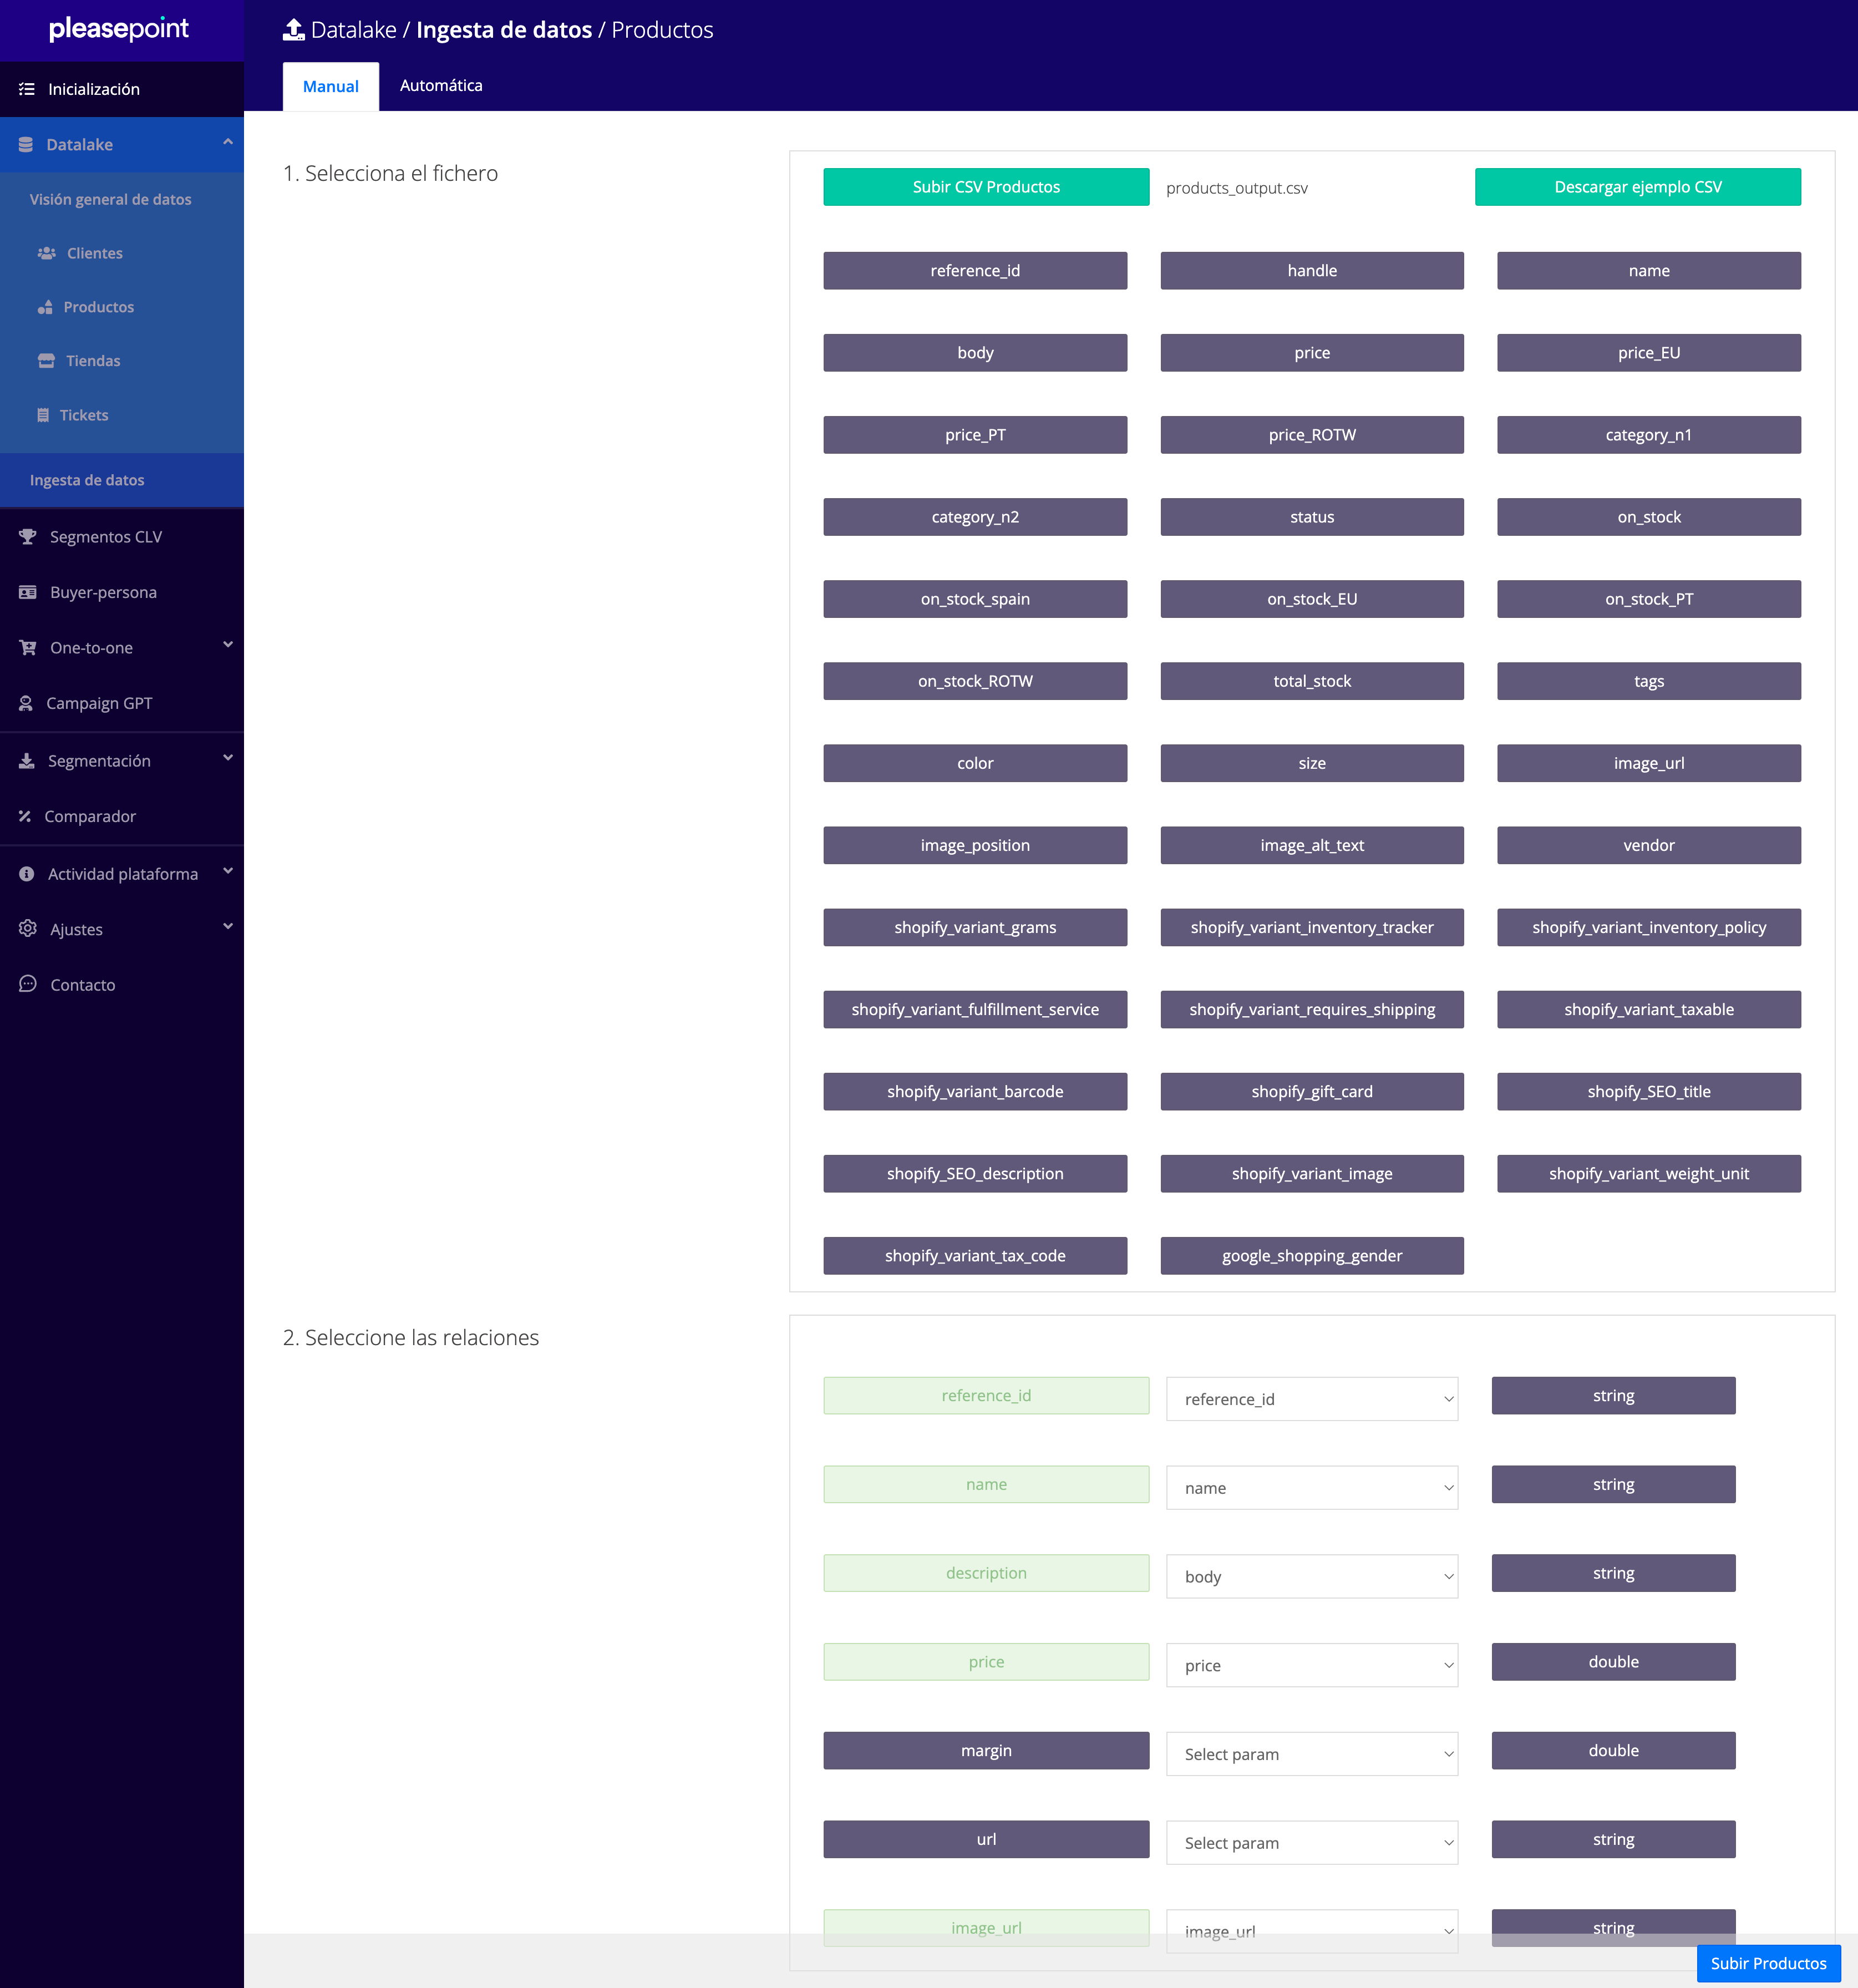Open the margin Select param dropdown
The height and width of the screenshot is (1988, 1858).
1311,1754
